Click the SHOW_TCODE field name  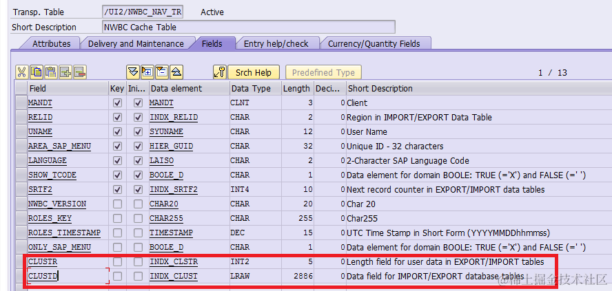tap(52, 175)
